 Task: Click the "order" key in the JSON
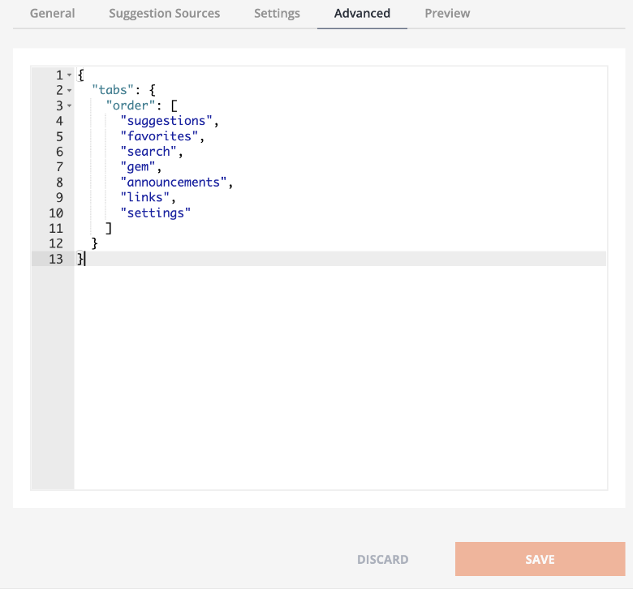pos(131,105)
